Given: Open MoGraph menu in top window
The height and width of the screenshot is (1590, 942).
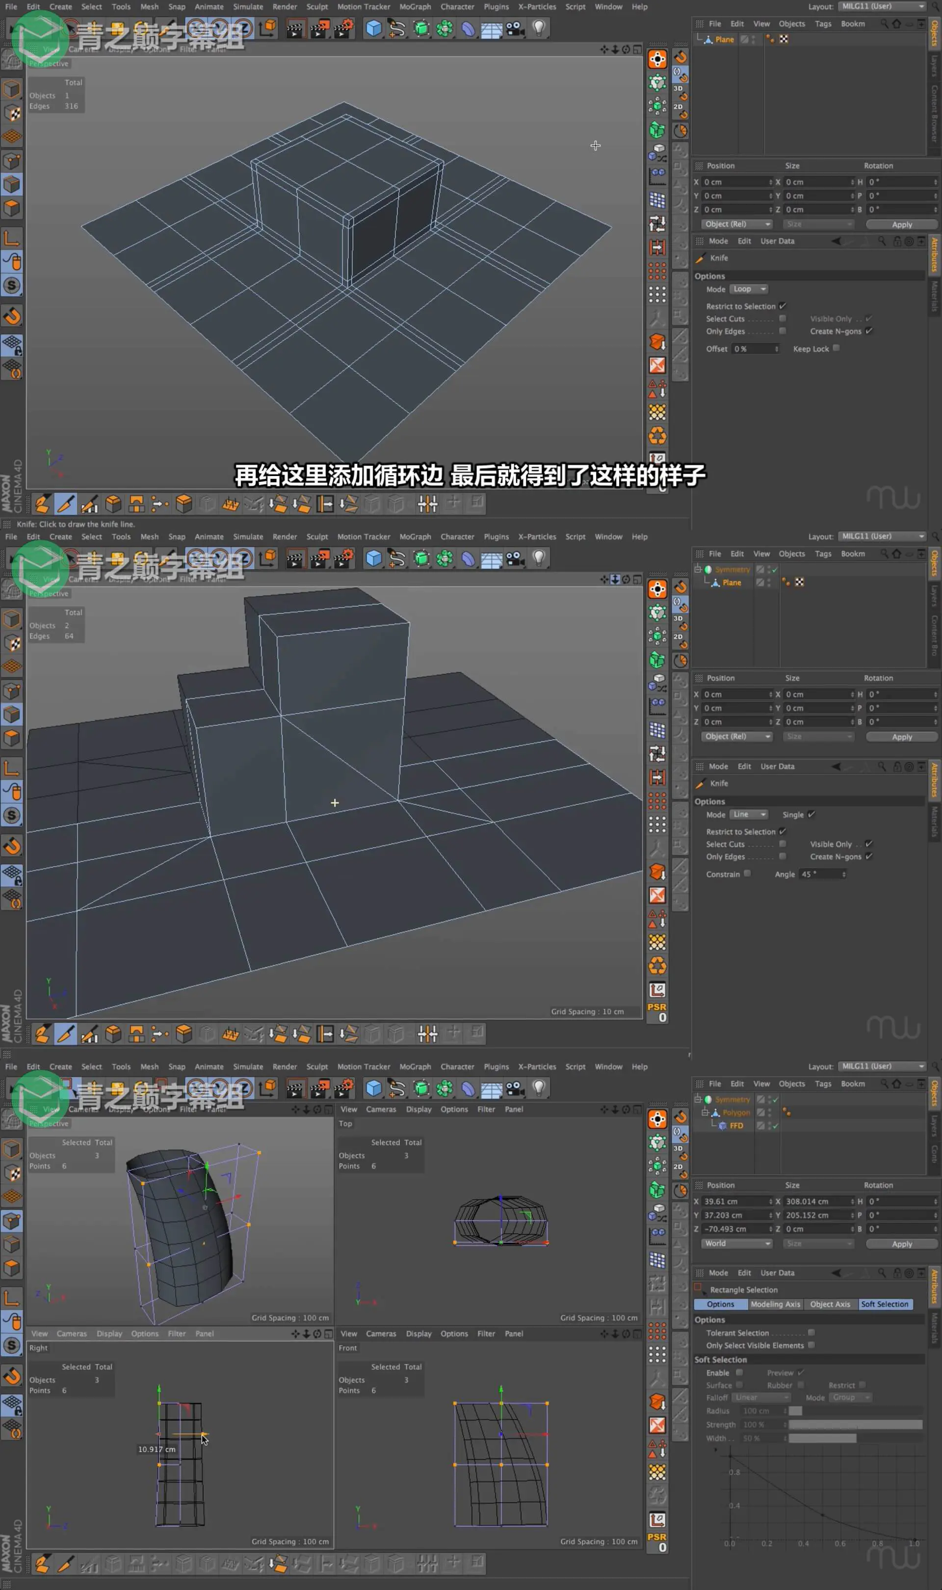Looking at the screenshot, I should pos(415,7).
